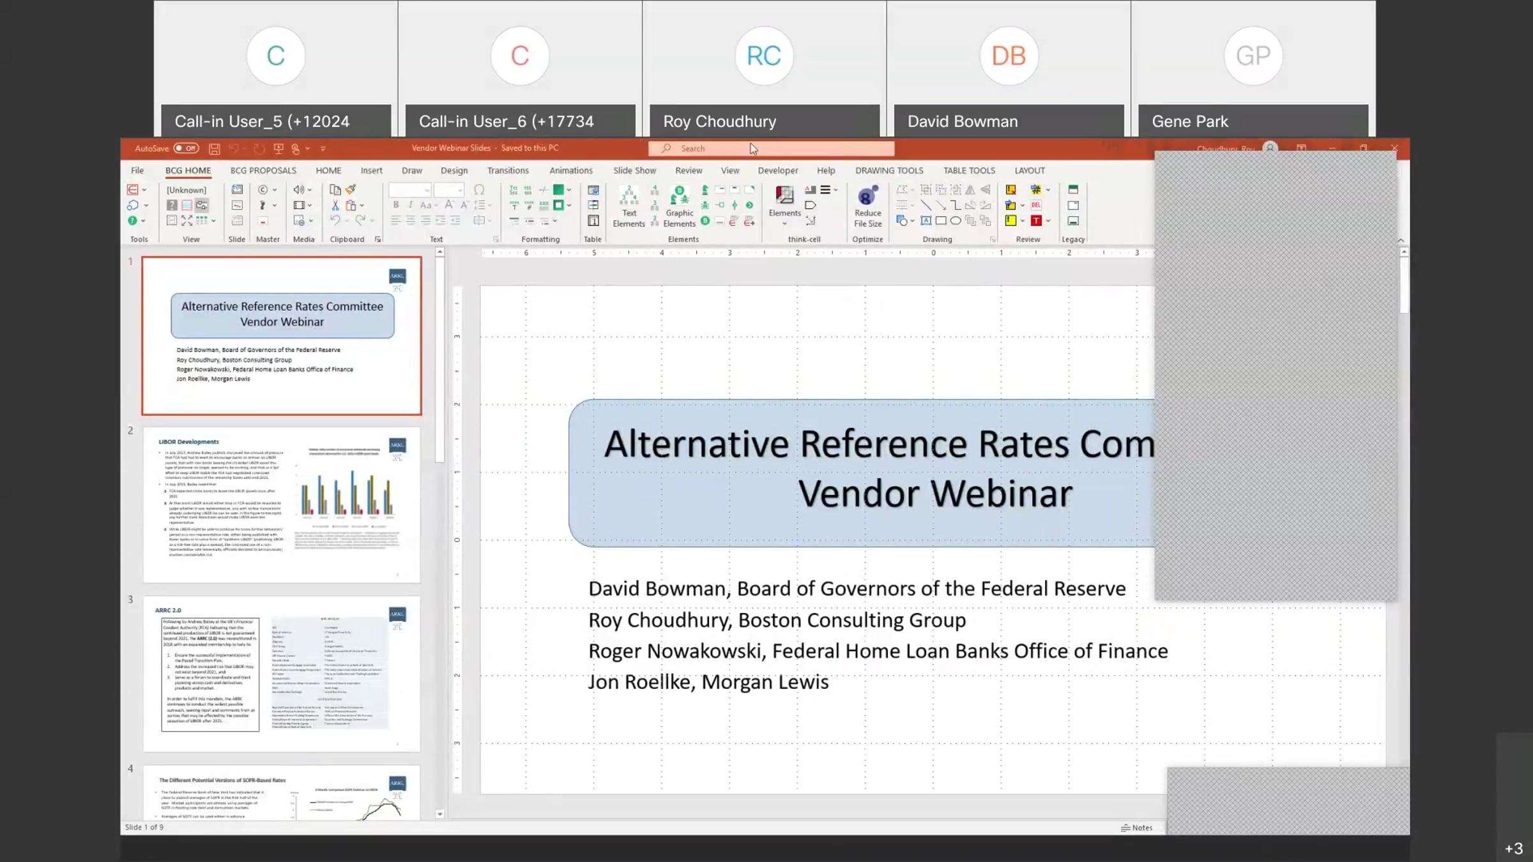The height and width of the screenshot is (862, 1533).
Task: Click the Save icon in title bar
Action: point(215,149)
